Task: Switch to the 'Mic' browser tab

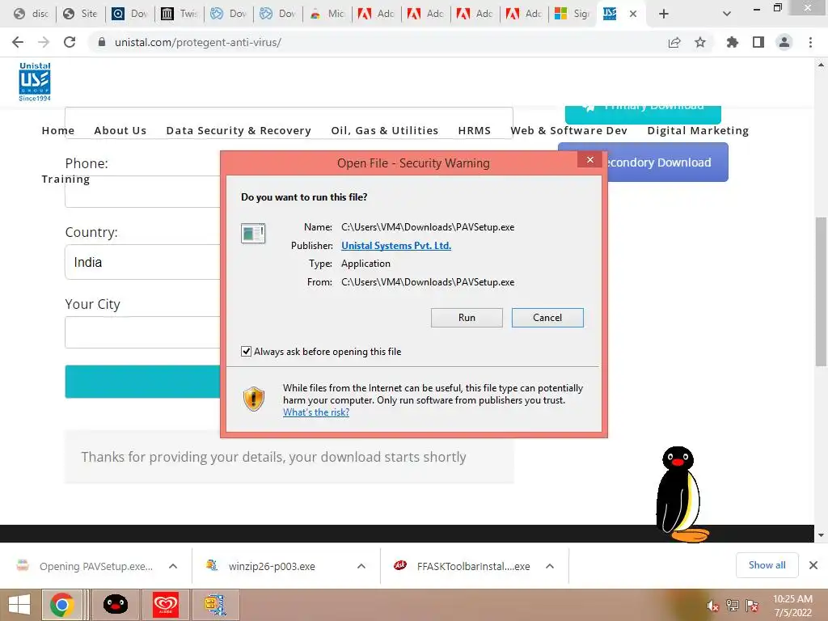Action: pos(328,14)
